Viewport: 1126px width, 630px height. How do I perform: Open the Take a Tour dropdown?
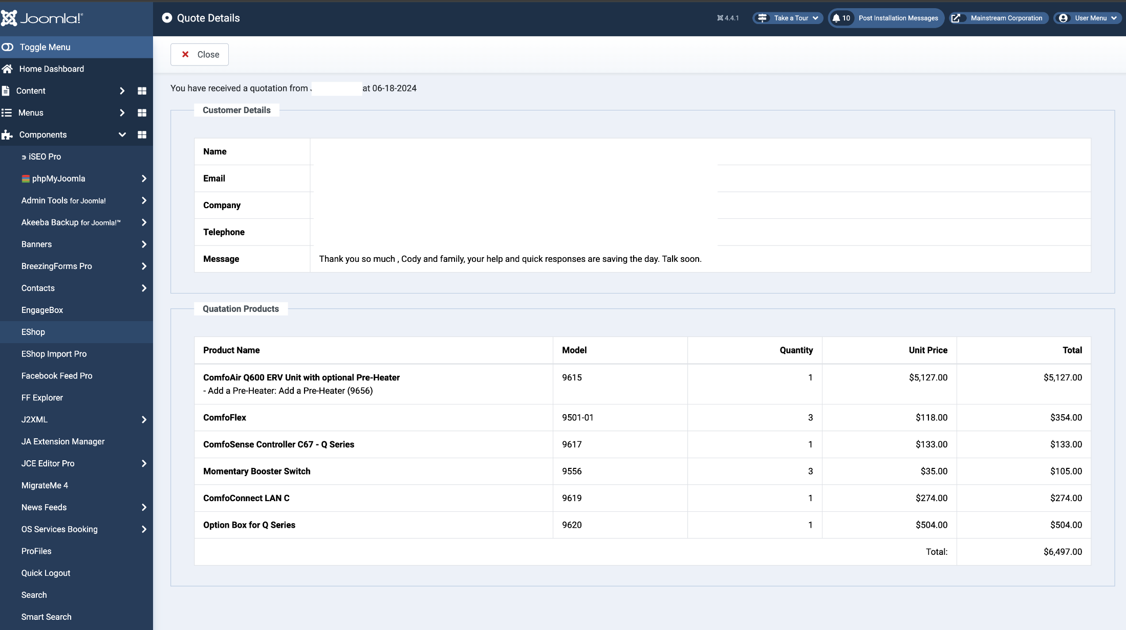click(x=788, y=18)
